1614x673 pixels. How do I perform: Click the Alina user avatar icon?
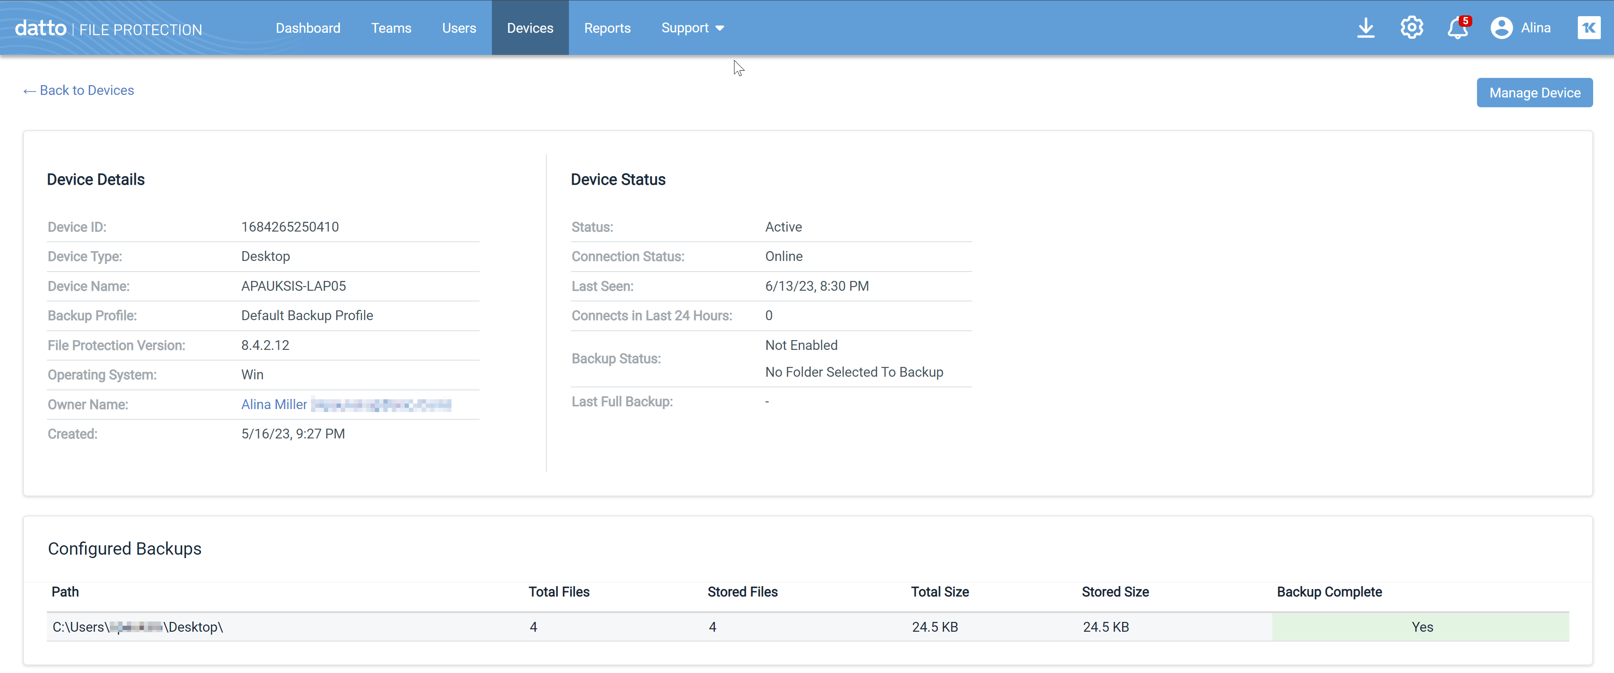coord(1501,28)
